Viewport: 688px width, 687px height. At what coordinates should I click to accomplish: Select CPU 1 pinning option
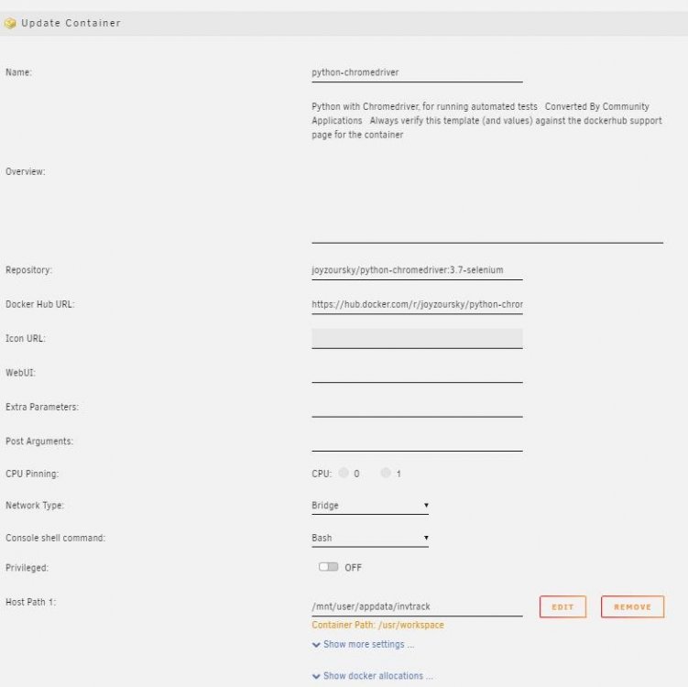386,473
